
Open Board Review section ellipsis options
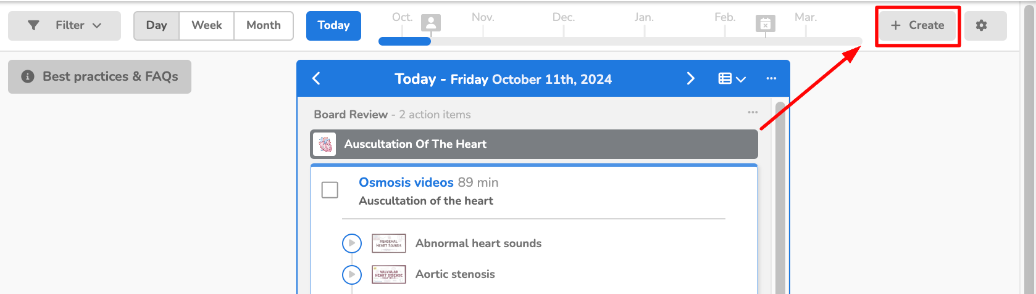tap(753, 112)
